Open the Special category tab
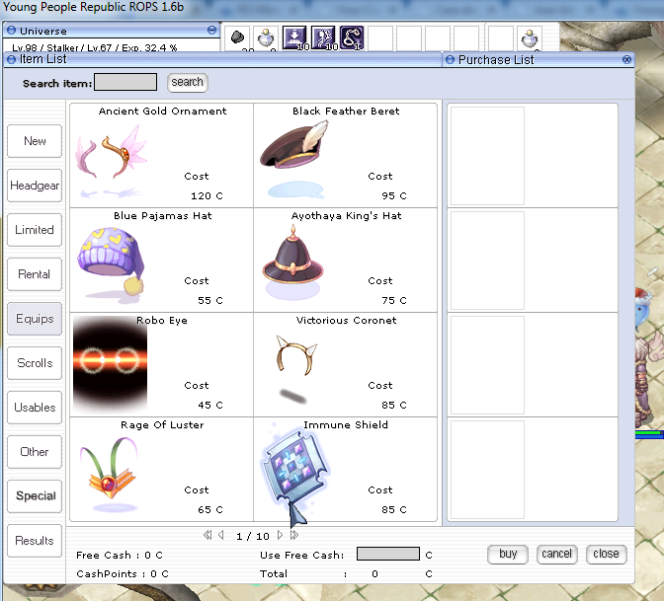The height and width of the screenshot is (601, 664). click(35, 496)
